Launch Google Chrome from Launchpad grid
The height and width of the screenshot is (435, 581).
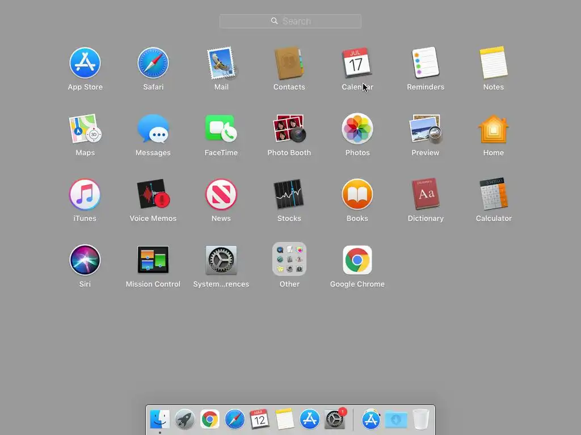pos(357,260)
